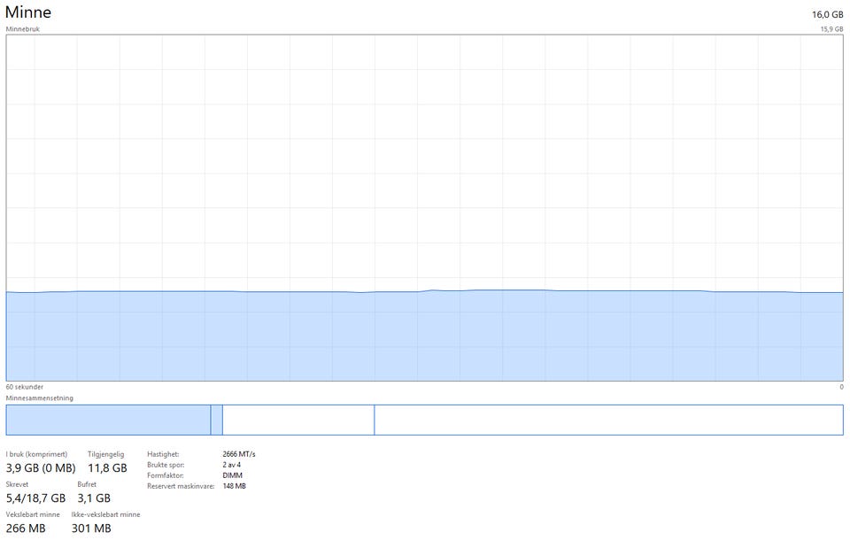
Task: Click the 60 sekunder axis label
Action: point(25,387)
